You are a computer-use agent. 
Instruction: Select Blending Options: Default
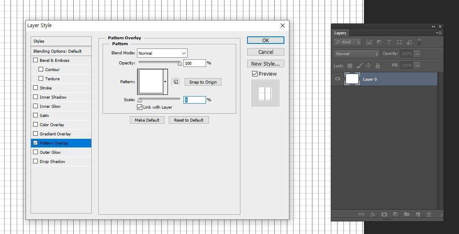coord(61,51)
